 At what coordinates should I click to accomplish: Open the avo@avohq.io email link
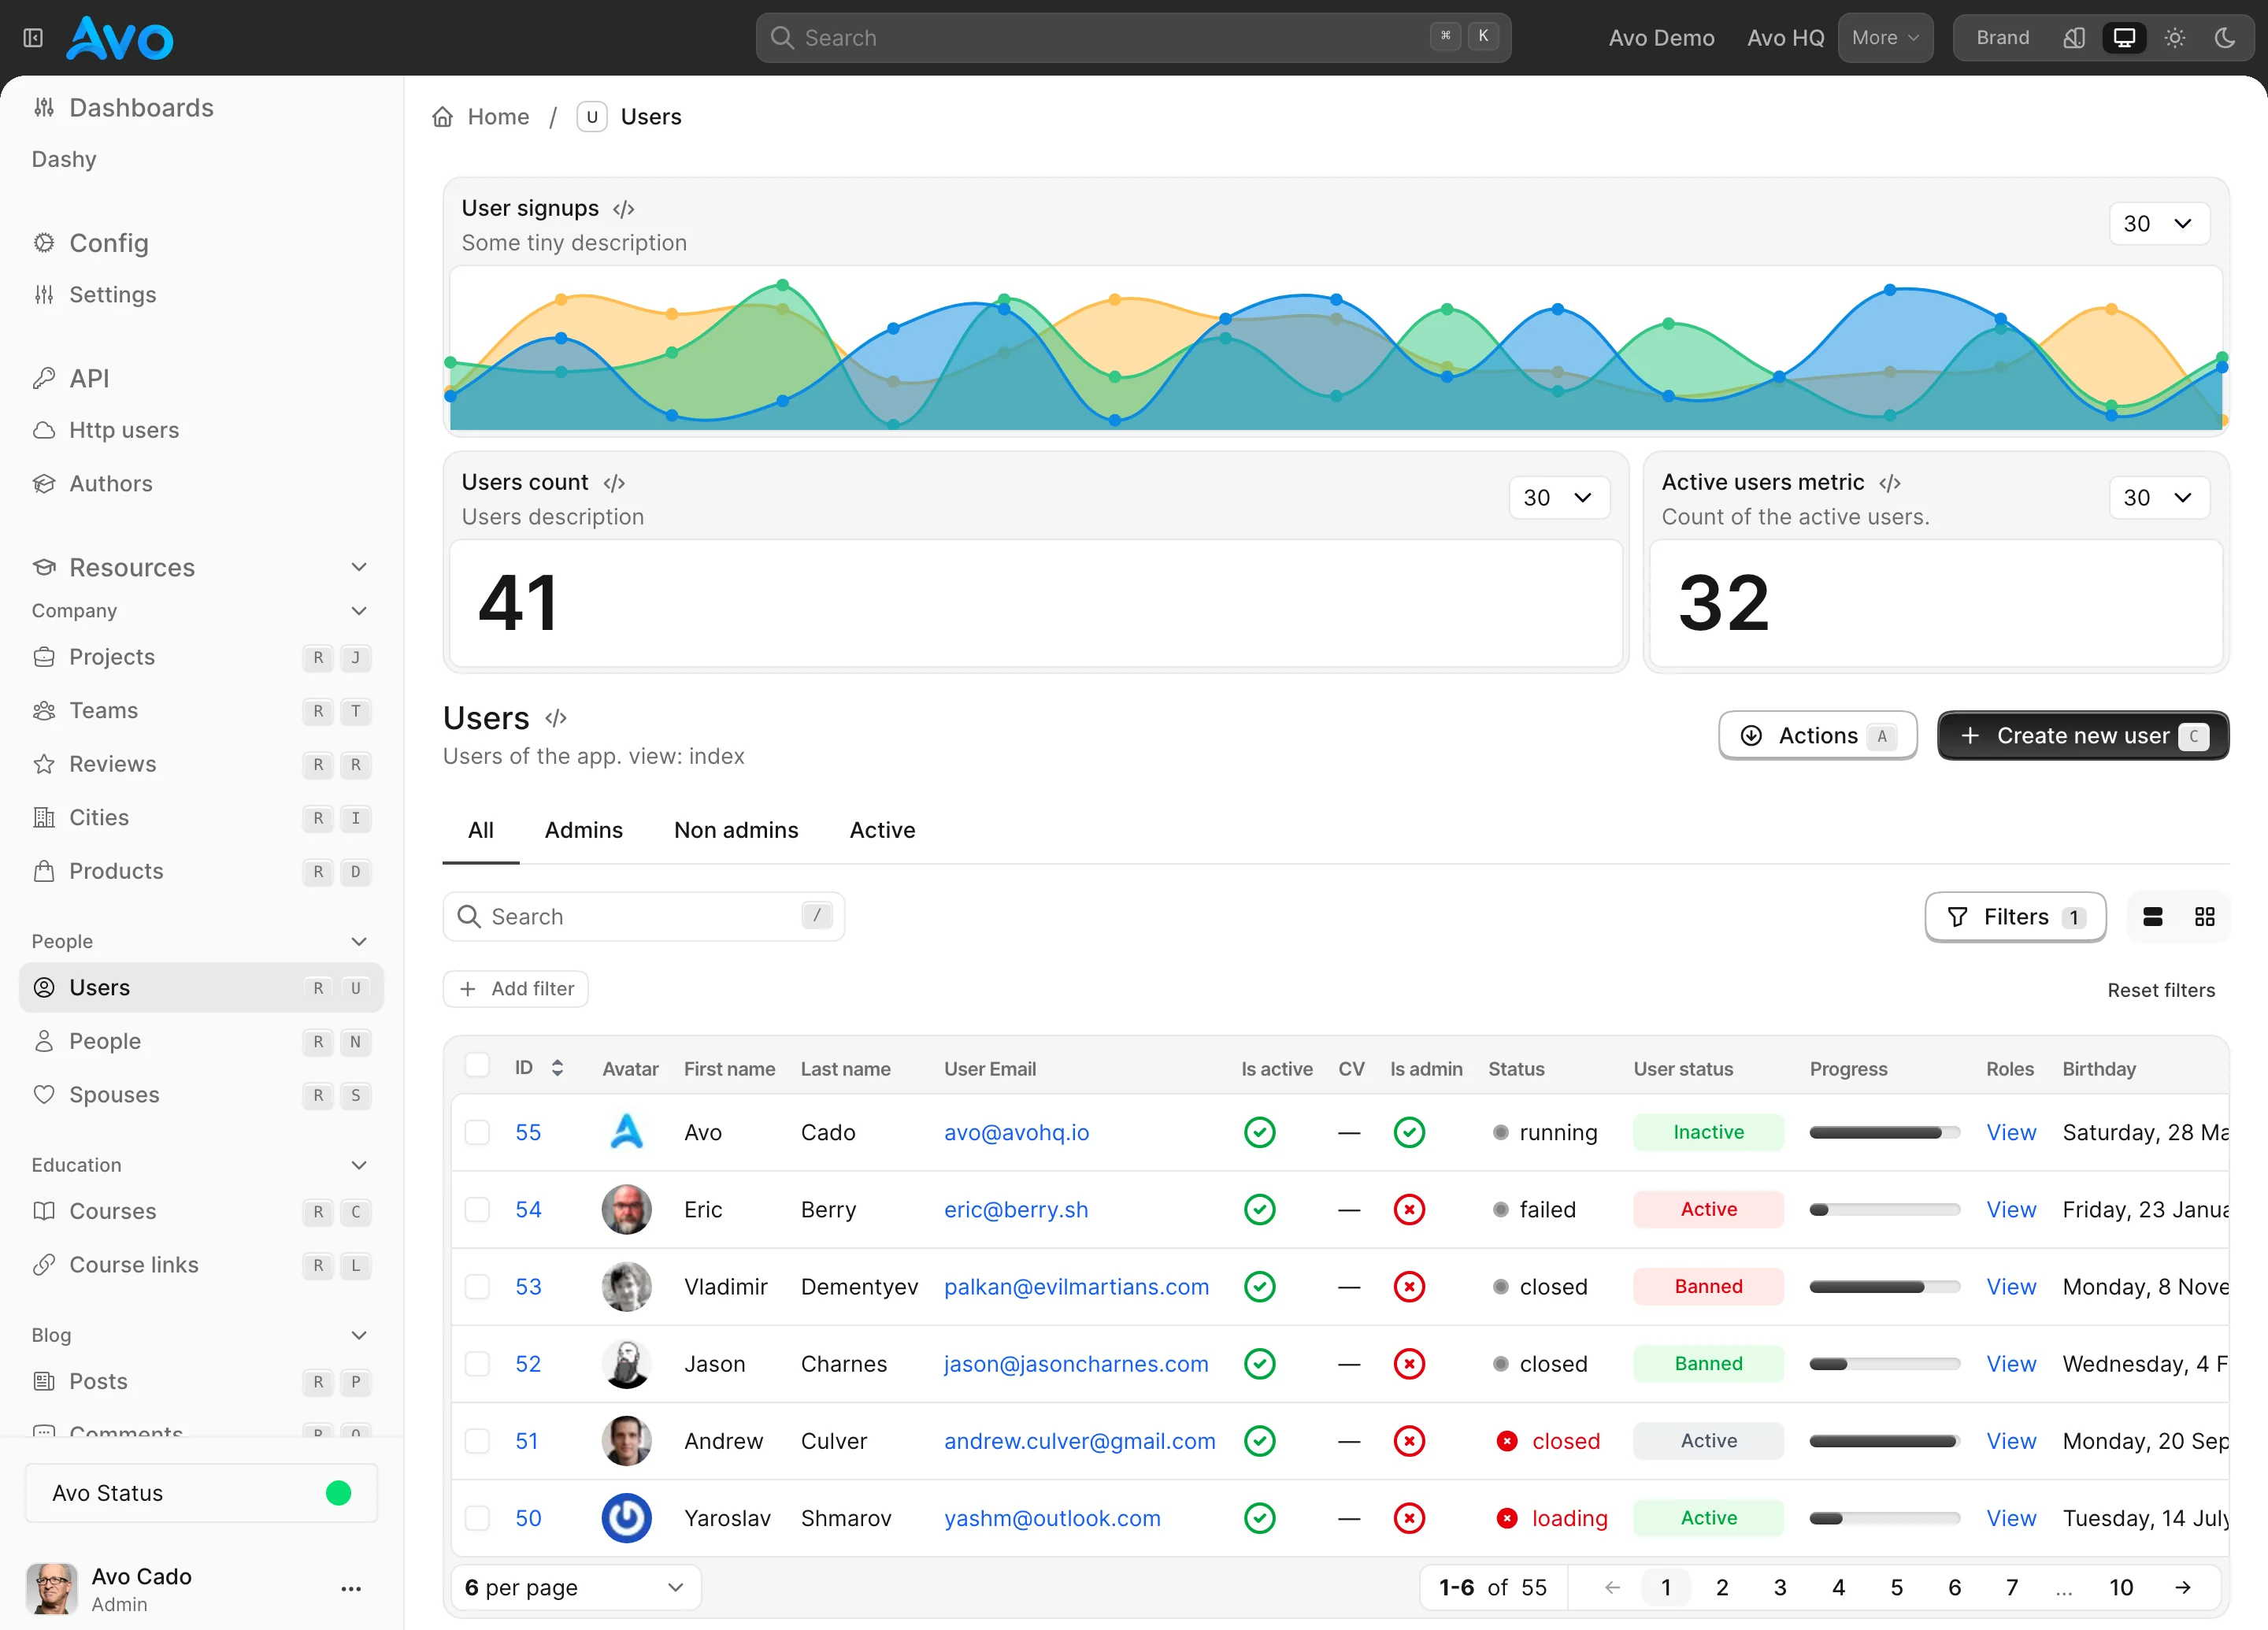(1016, 1132)
